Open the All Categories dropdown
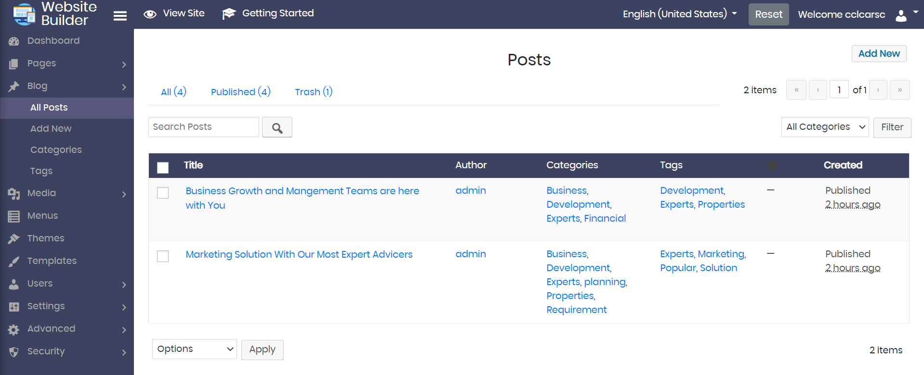This screenshot has height=375, width=924. [824, 127]
